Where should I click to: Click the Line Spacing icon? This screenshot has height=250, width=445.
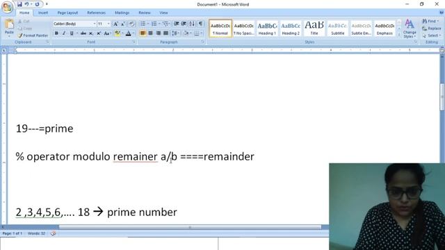pos(175,33)
